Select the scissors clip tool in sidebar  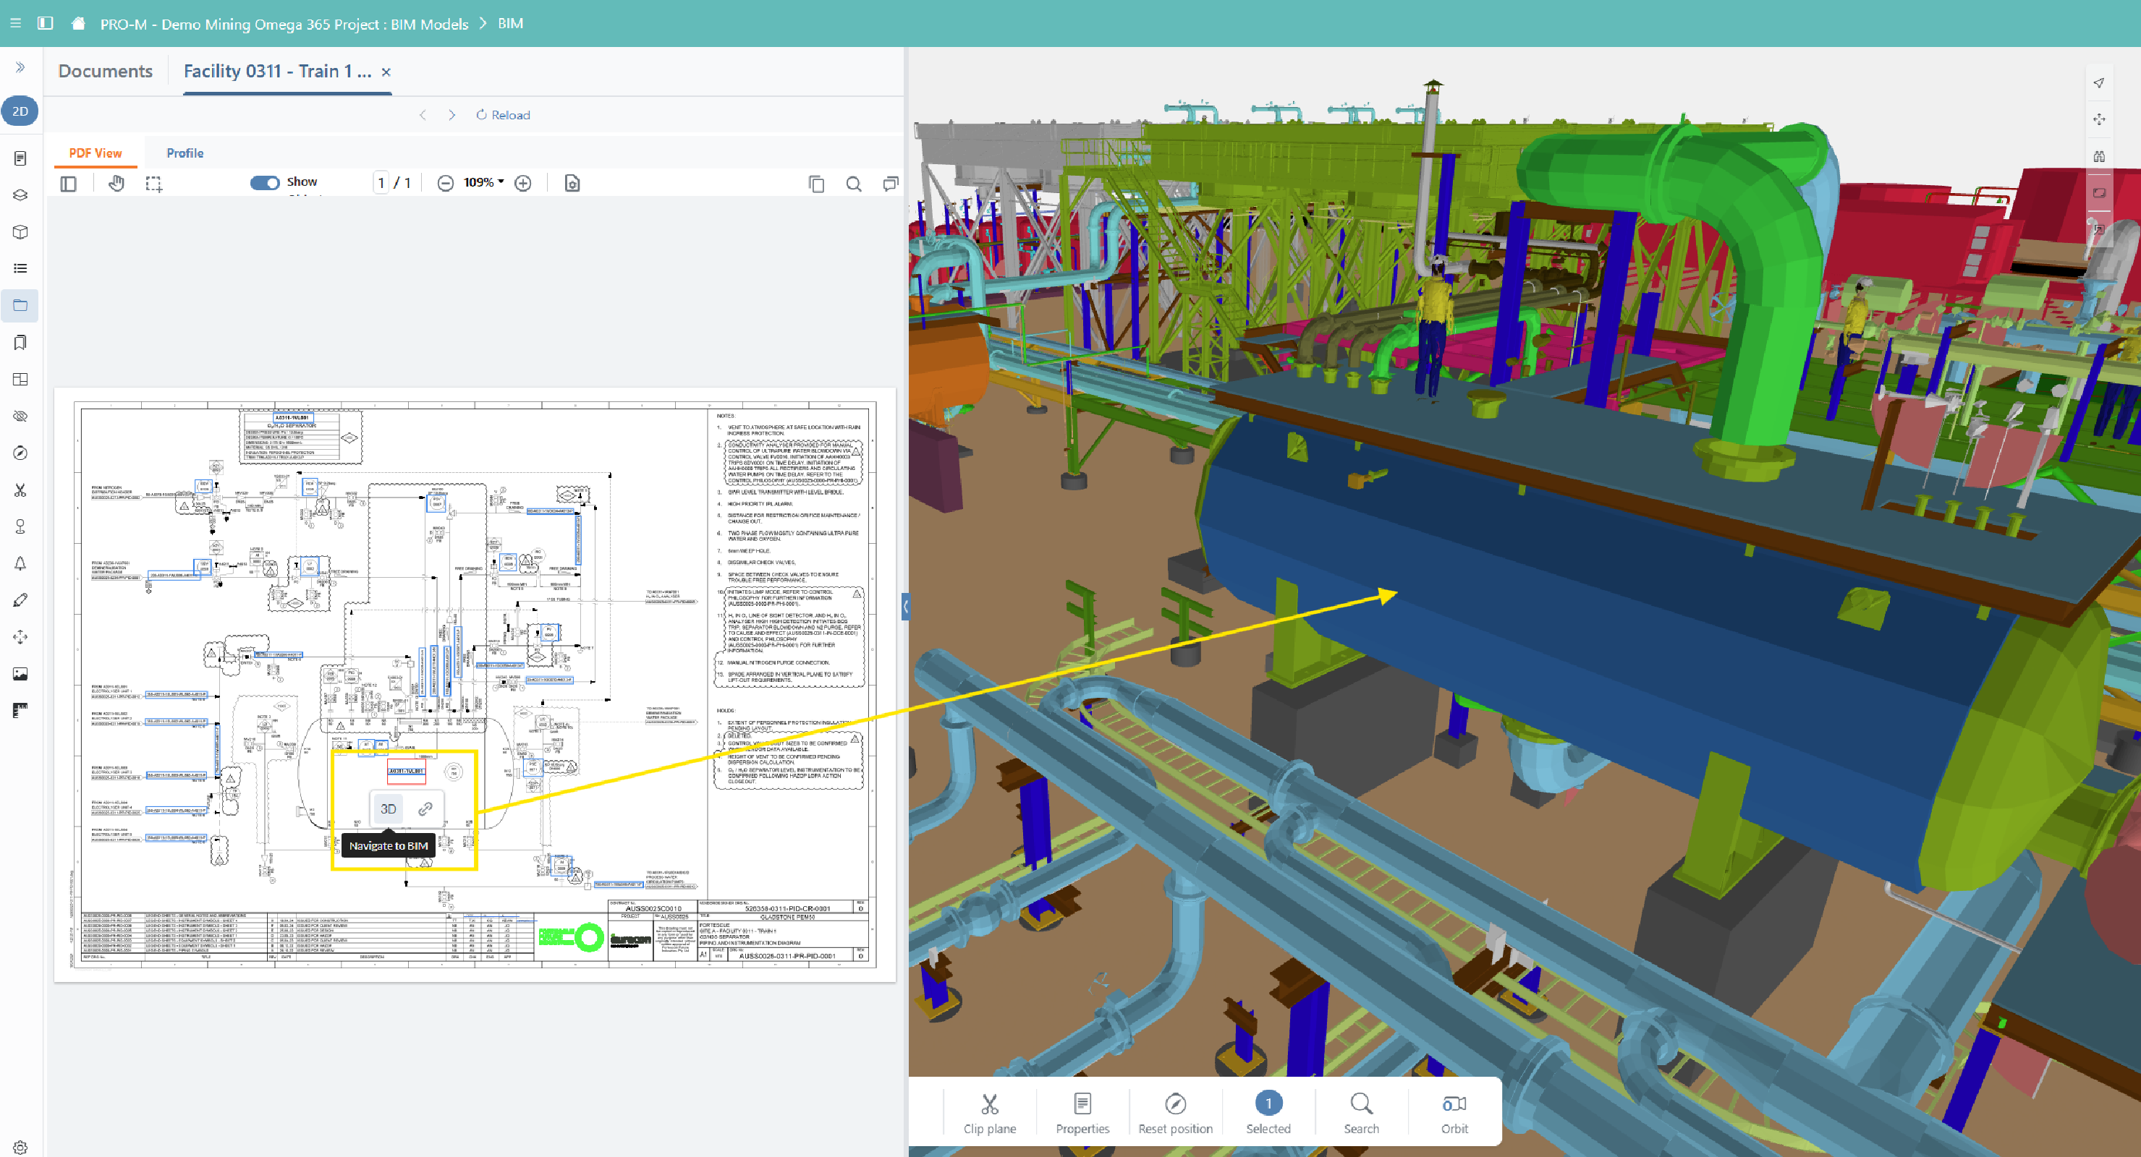pos(20,490)
